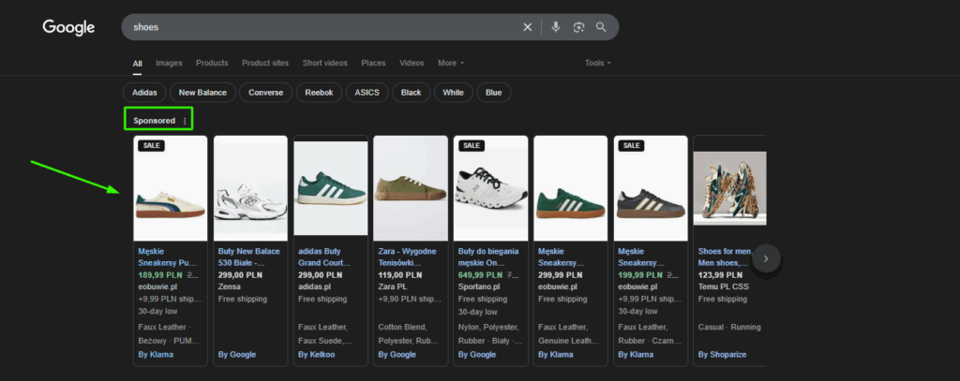
Task: Open the adidas Grand Court shoe image
Action: tap(331, 188)
